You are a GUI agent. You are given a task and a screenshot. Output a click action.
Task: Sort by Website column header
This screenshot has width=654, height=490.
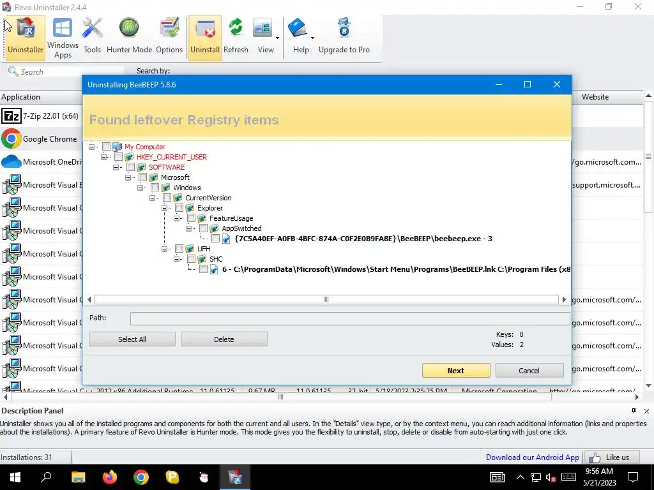[607, 97]
